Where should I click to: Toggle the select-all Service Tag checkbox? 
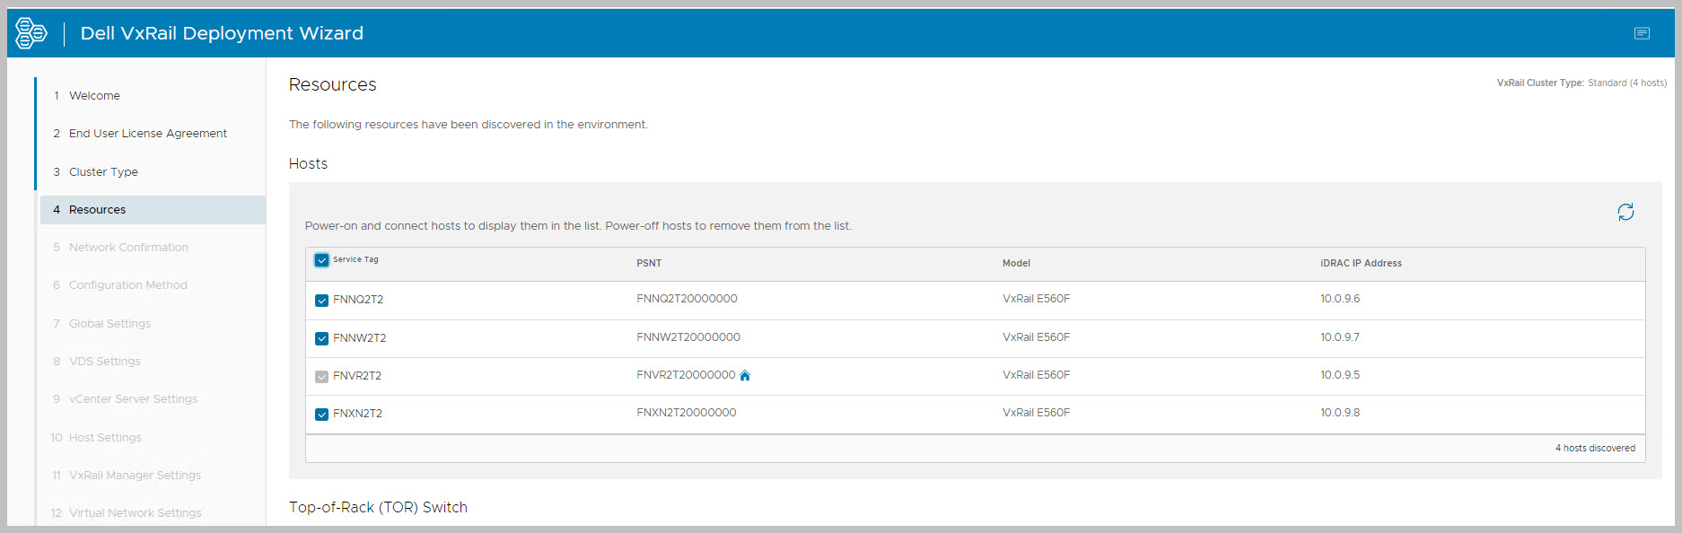tap(321, 260)
